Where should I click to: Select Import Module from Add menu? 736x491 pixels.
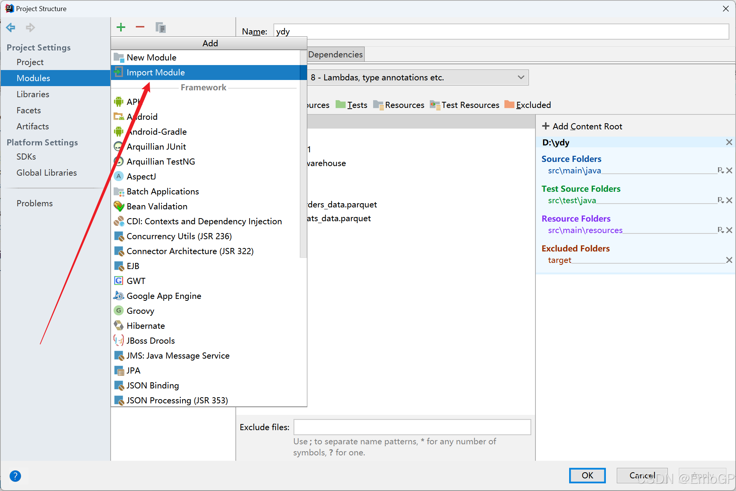pos(155,72)
